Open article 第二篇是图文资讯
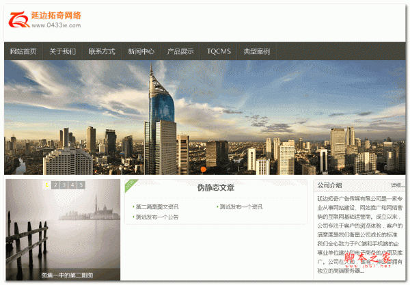410x285 pixels. click(157, 207)
